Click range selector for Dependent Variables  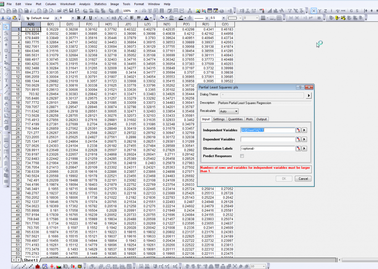(x=298, y=139)
